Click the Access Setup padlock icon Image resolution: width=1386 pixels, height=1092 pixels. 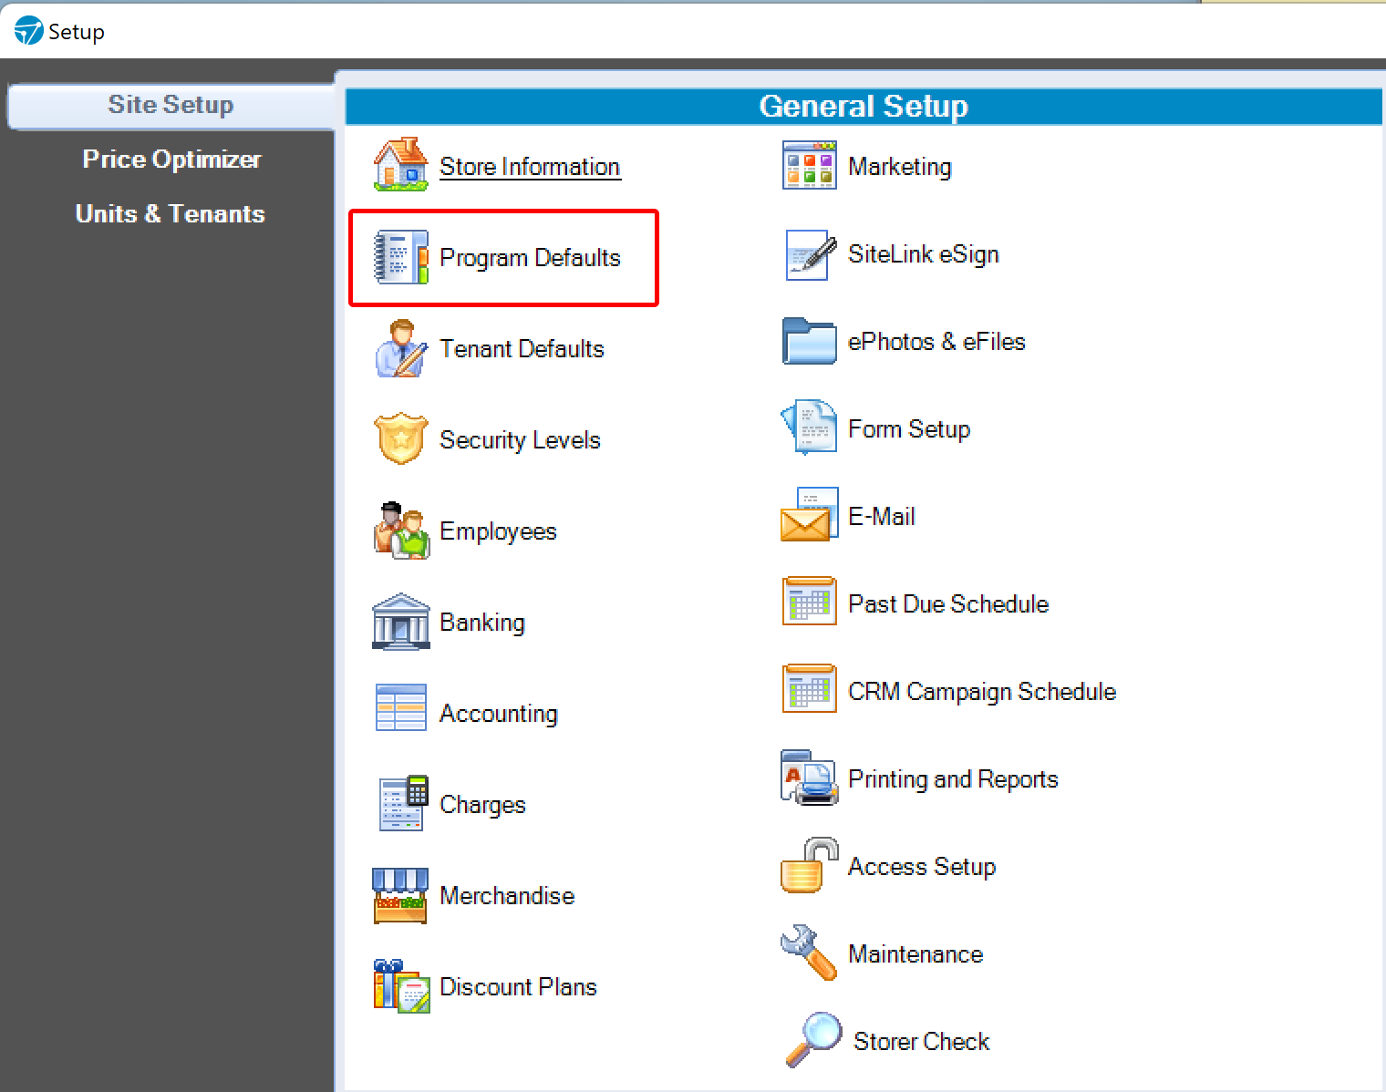coord(806,866)
